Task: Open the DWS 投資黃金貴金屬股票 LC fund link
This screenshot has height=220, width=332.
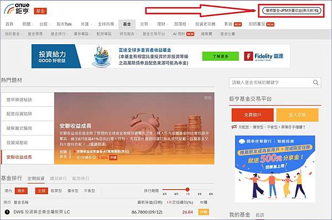Action: pyautogui.click(x=41, y=212)
